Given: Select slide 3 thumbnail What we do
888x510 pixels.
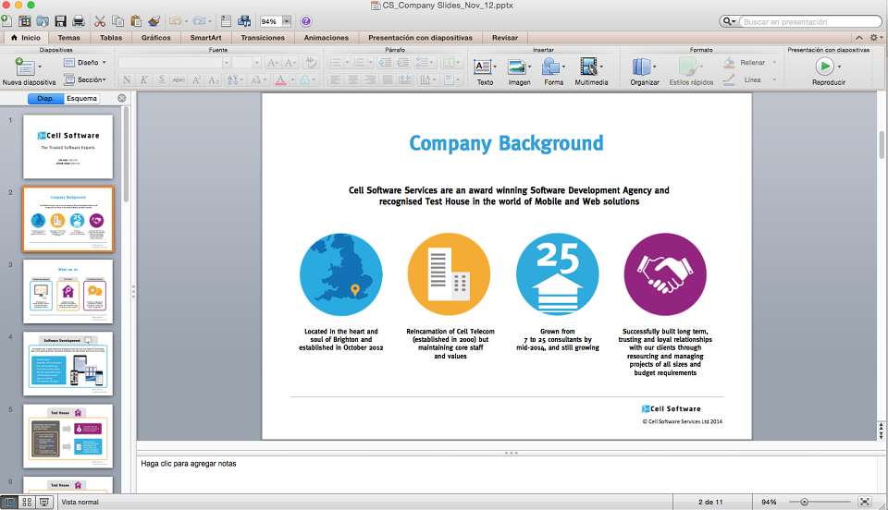Looking at the screenshot, I should pos(68,291).
